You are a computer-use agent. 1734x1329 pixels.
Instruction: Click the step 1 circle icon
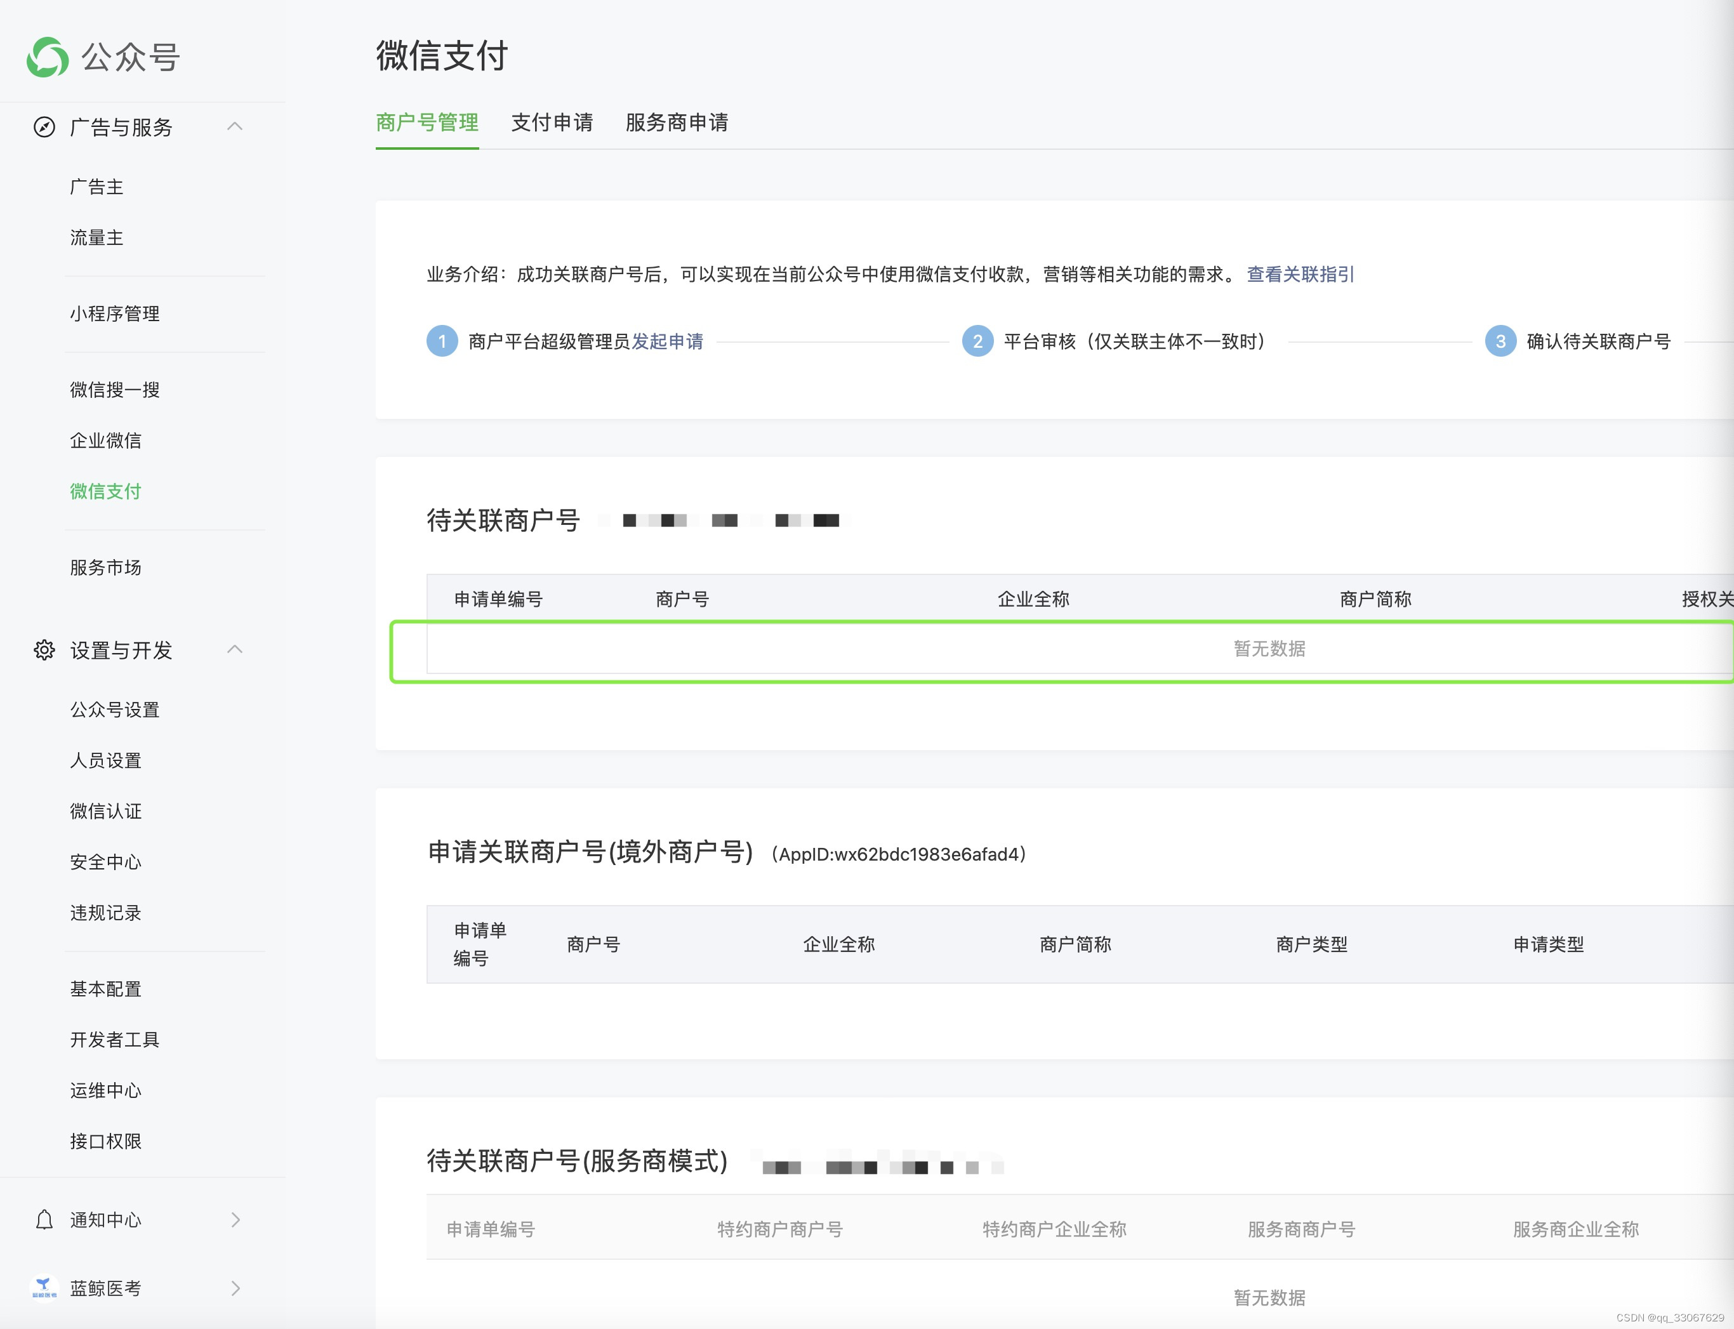[442, 341]
